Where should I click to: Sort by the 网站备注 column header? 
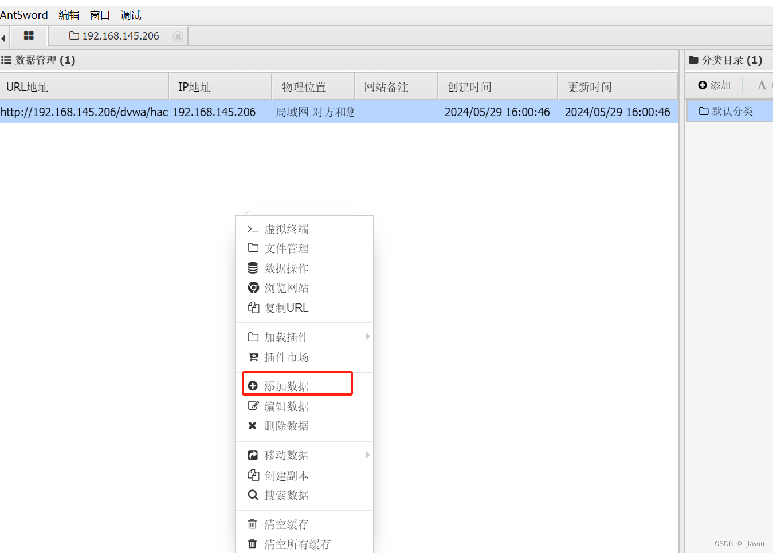pos(396,86)
